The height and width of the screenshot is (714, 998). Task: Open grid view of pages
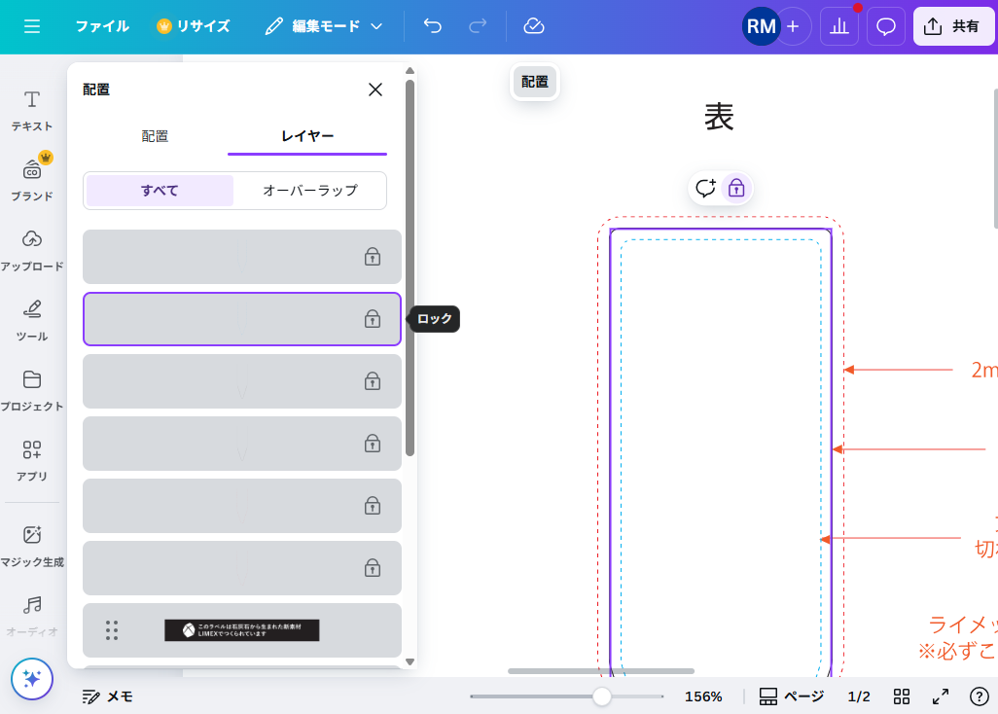point(902,696)
